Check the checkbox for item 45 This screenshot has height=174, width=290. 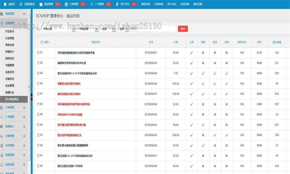38,115
